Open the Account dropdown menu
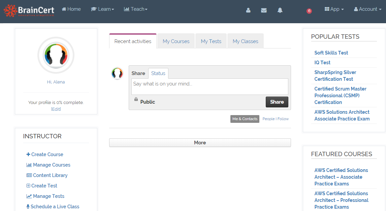Image resolution: width=386 pixels, height=211 pixels. (x=367, y=9)
